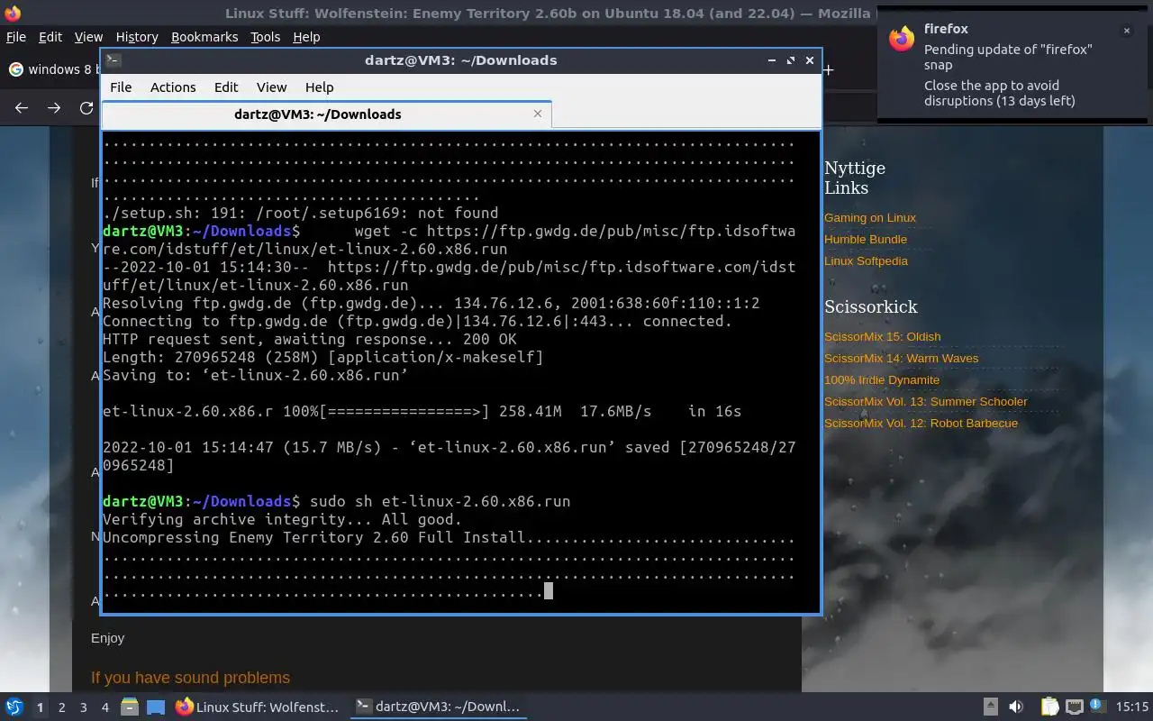Open ScissorMix Vol. 13: Summer Schooler link
Viewport: 1153px width, 721px height.
click(925, 402)
